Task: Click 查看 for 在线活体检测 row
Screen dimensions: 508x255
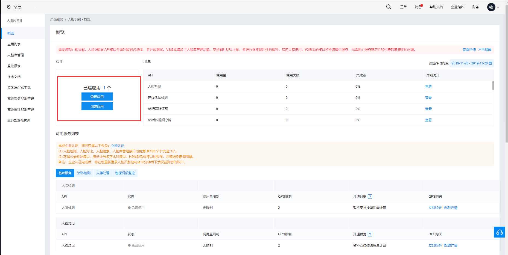Action: click(x=428, y=98)
